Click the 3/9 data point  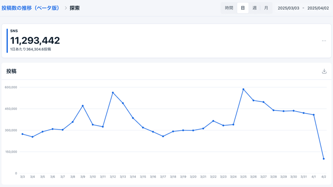(83, 106)
